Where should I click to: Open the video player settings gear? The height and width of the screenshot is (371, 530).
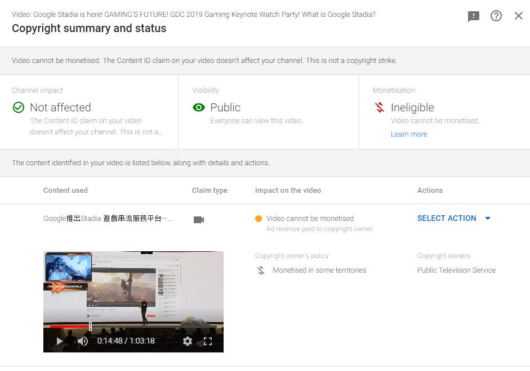pyautogui.click(x=187, y=341)
